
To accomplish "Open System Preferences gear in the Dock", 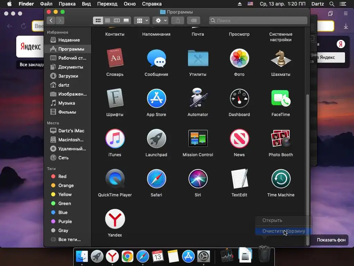I will click(204, 257).
